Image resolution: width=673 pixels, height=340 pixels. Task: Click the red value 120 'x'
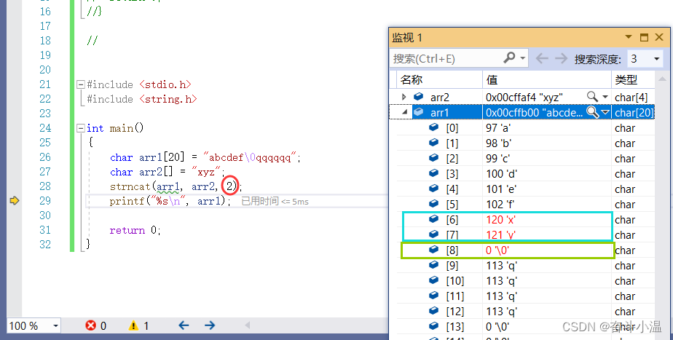pyautogui.click(x=500, y=220)
